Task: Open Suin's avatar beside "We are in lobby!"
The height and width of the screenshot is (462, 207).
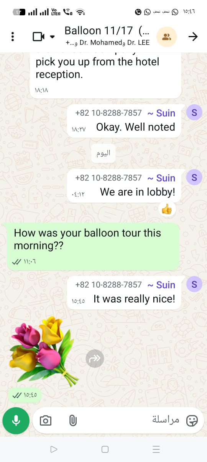Action: [x=194, y=177]
